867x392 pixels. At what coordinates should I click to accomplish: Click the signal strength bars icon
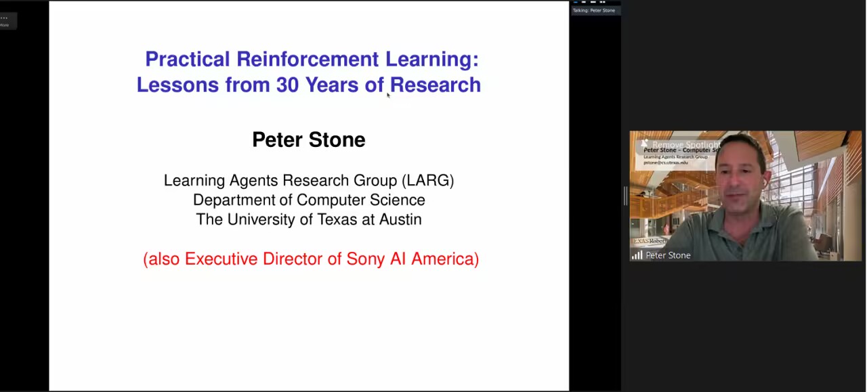coord(637,255)
